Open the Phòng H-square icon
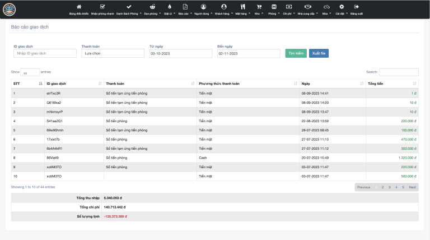Viewport: 430px width, 240px height. tap(274, 7)
